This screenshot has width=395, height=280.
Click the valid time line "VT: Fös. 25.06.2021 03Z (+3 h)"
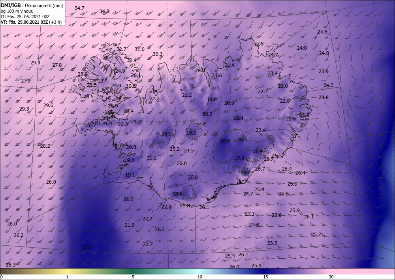(x=31, y=22)
